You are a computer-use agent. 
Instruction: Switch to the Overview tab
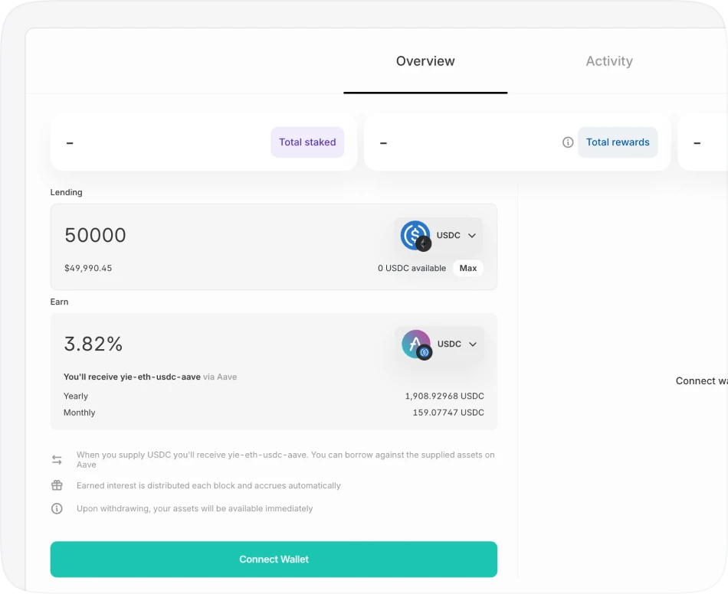(x=425, y=61)
